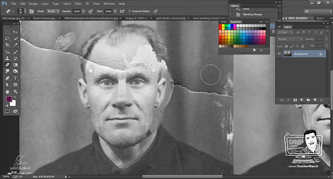Screen dimensions: 333x179
Task: Open the 3D workspace switcher dropdown
Action: pos(317,11)
